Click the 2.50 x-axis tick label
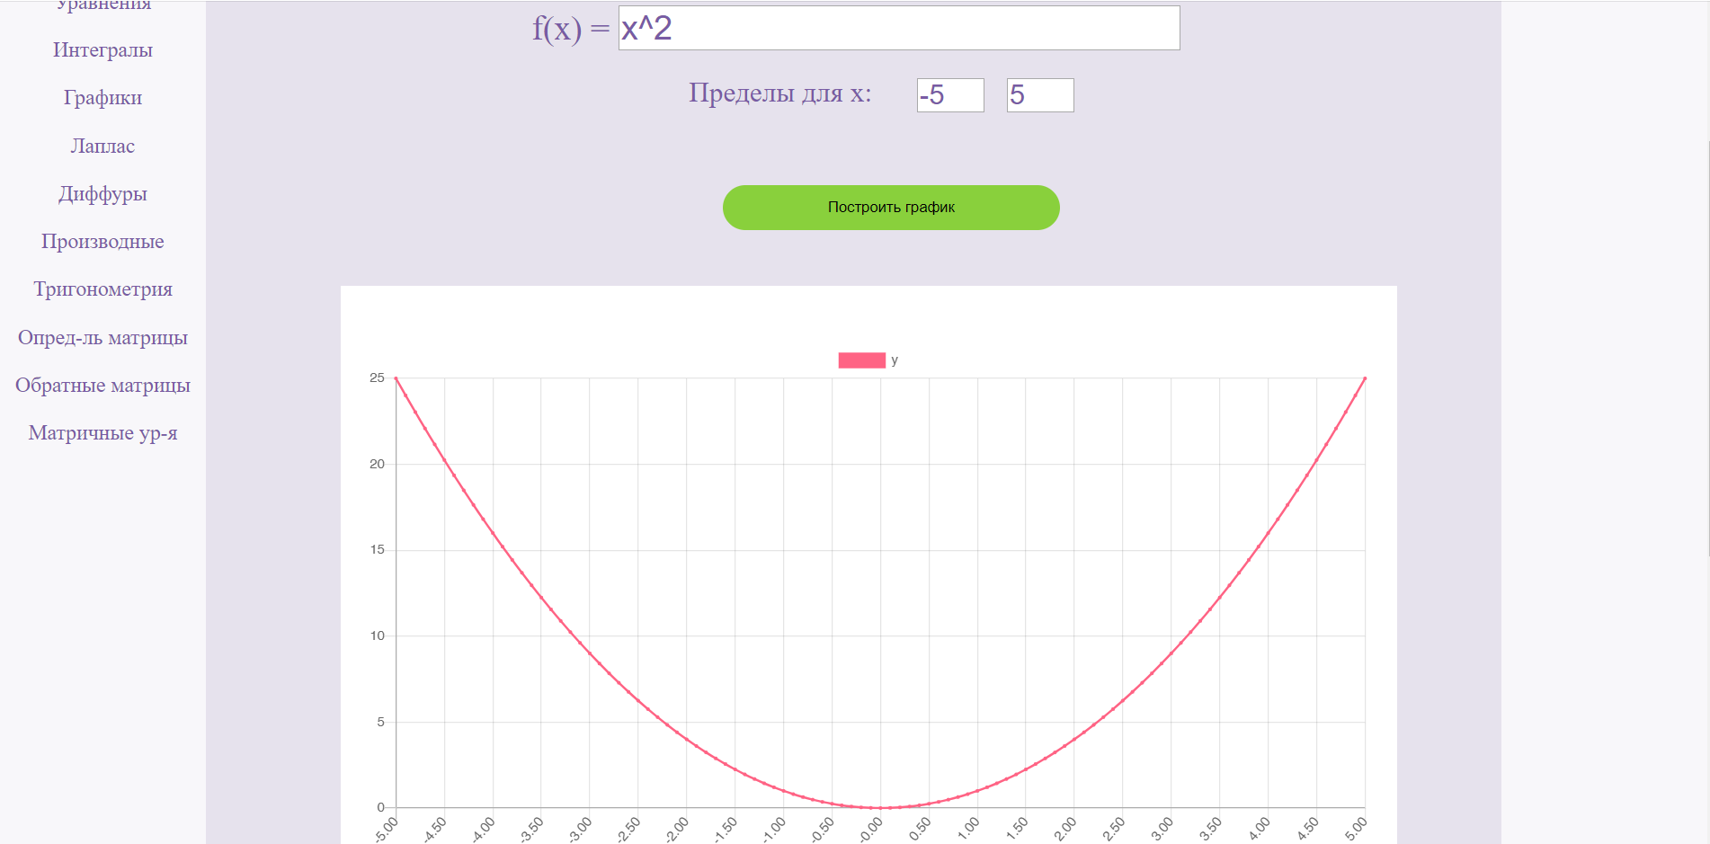This screenshot has height=844, width=1710. coord(1113,829)
